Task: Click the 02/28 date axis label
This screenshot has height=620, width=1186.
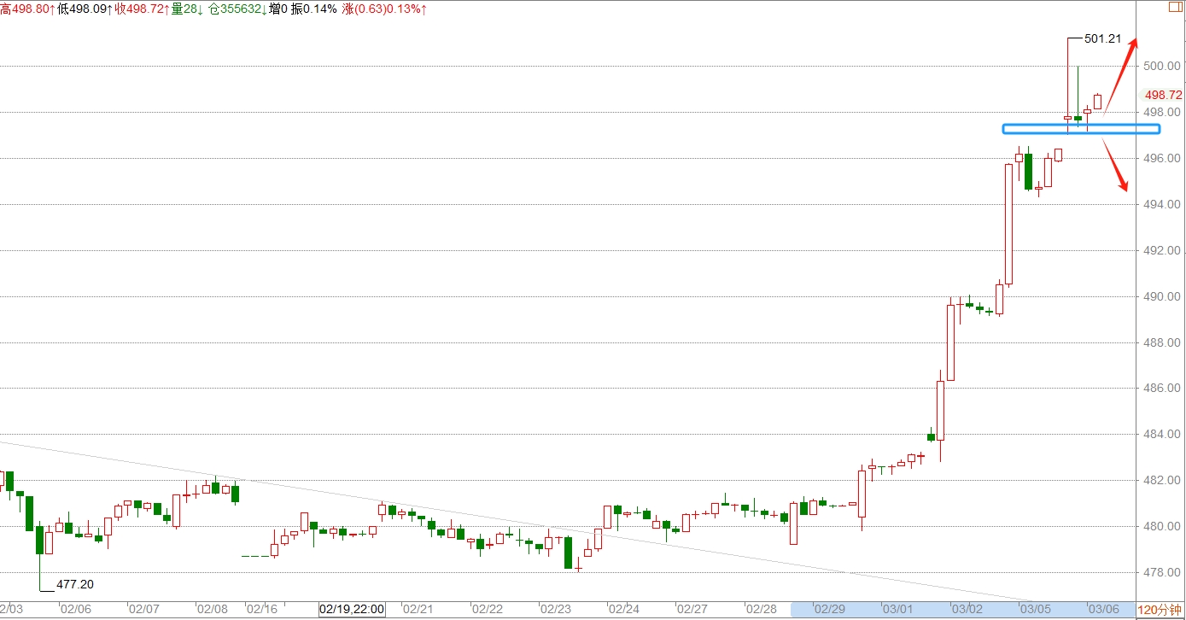Action: [x=761, y=610]
